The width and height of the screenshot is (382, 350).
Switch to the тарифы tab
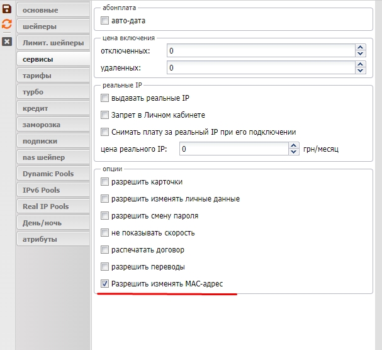click(x=52, y=76)
